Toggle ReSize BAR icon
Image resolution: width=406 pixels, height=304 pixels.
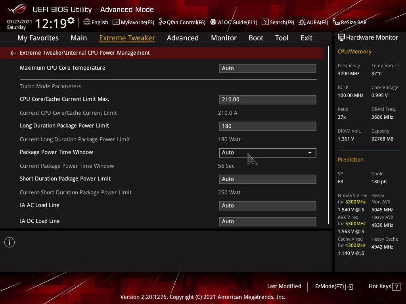click(x=336, y=22)
